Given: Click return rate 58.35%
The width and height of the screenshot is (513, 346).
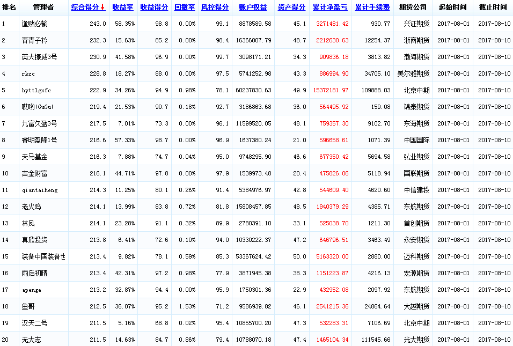Looking at the screenshot, I should [x=125, y=24].
